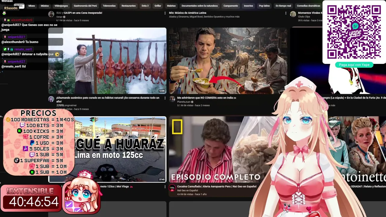Screen dimensions: 386x217
Task: Click Cholo Clips channel avatar
Action: [293, 14]
